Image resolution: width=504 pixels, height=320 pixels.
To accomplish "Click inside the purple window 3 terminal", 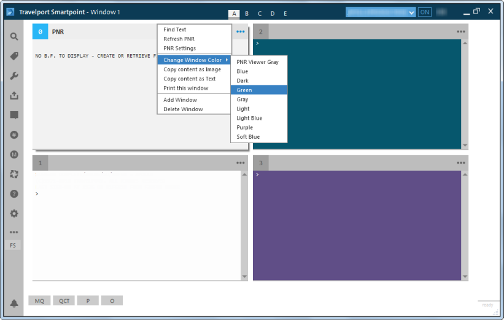I will (x=356, y=227).
